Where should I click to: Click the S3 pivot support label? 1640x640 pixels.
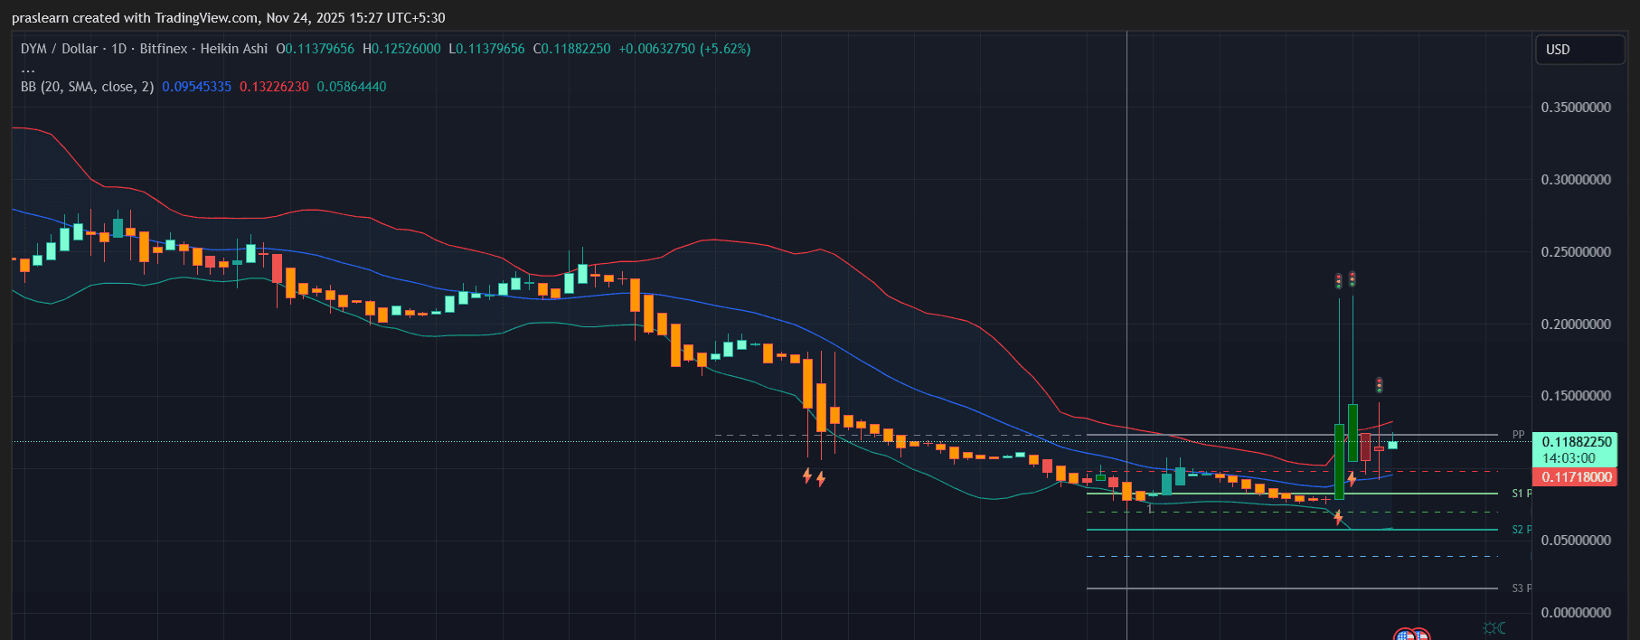[1522, 588]
